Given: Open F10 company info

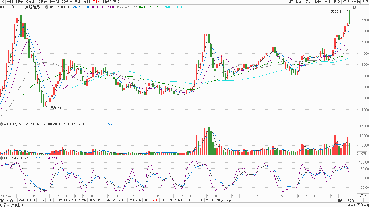Looking at the screenshot, I should point(337,2).
